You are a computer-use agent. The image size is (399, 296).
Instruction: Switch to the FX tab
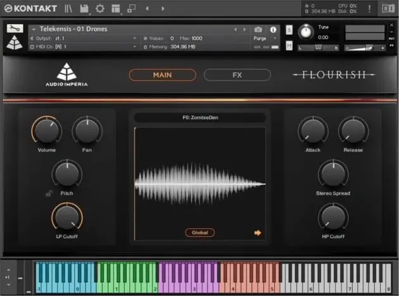[237, 75]
